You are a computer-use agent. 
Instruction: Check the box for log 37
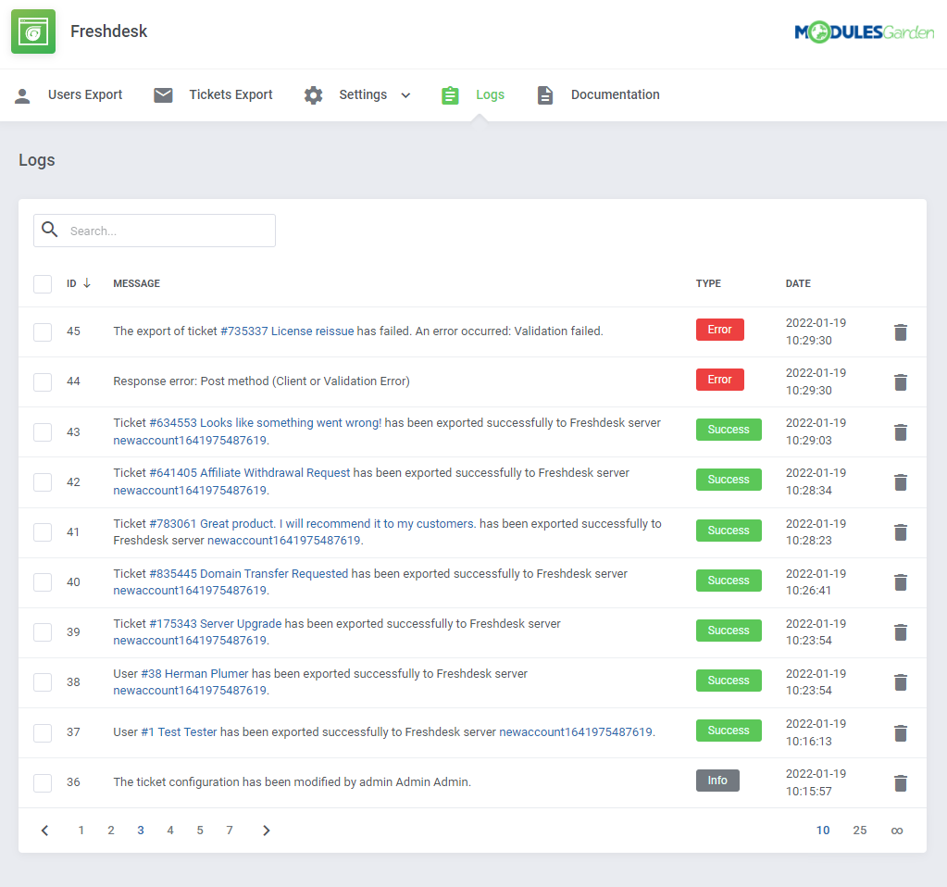43,733
